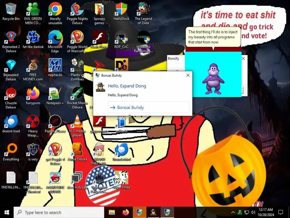The image size is (290, 218).
Task: Open the Spoopy games folder
Action: (99, 13)
